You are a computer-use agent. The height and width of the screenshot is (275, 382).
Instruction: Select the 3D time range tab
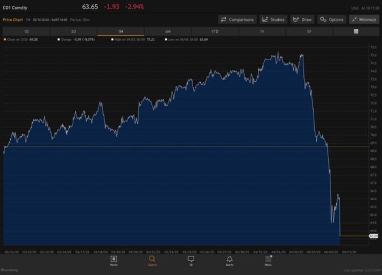[73, 32]
